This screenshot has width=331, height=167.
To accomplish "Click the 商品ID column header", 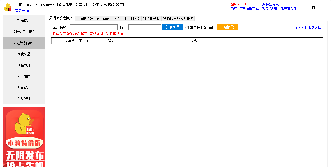I will point(91,41).
